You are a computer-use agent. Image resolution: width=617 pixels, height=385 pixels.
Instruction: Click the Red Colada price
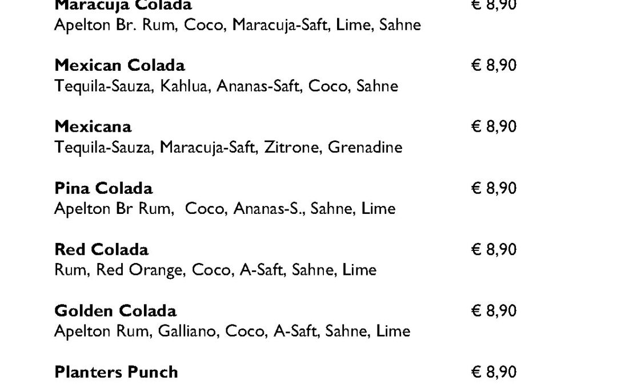coord(494,249)
